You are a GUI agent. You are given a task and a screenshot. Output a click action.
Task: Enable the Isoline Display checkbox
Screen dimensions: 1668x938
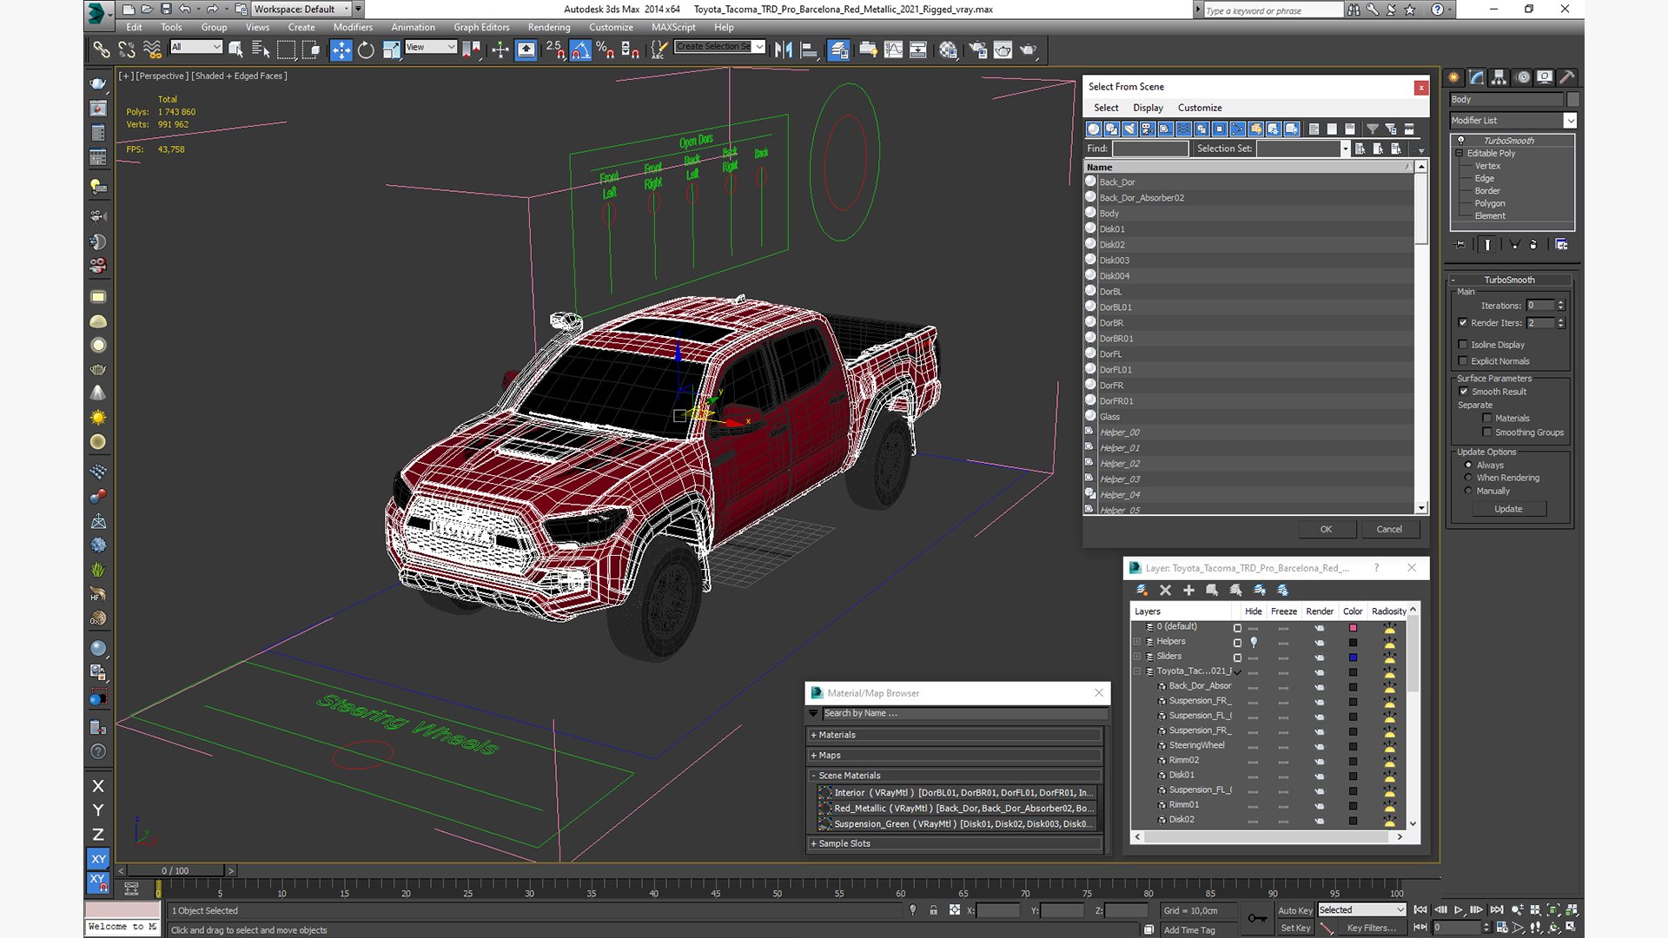click(x=1463, y=345)
